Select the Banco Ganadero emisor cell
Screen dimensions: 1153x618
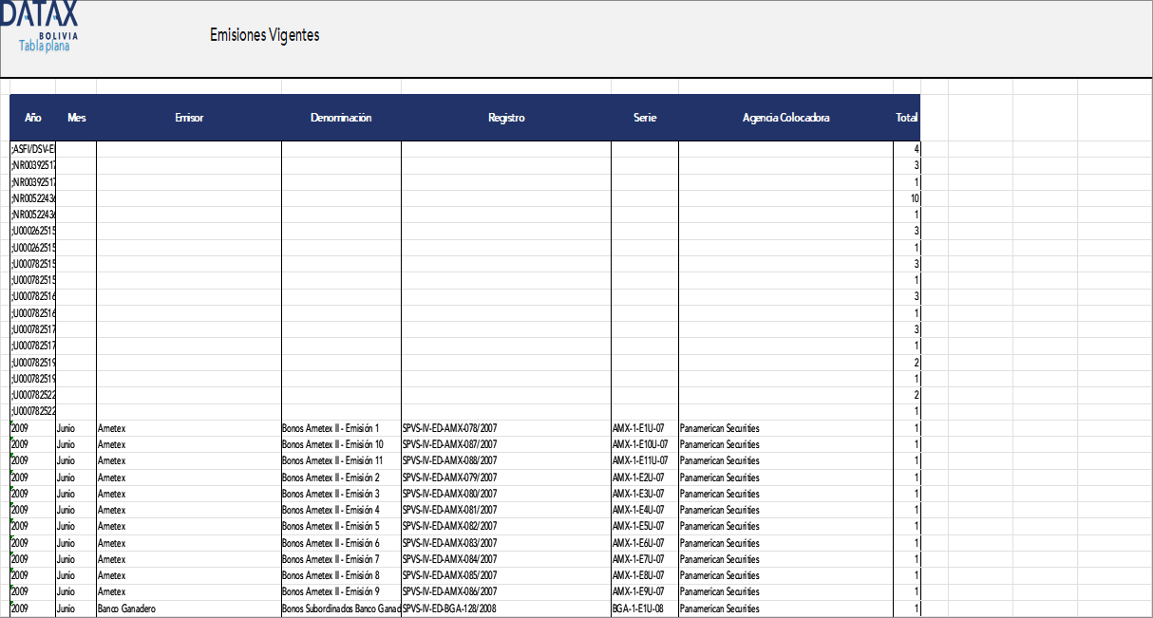(189, 609)
